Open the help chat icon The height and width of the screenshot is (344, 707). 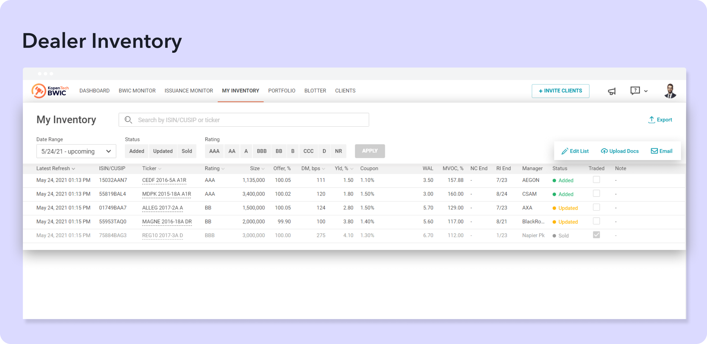point(635,90)
